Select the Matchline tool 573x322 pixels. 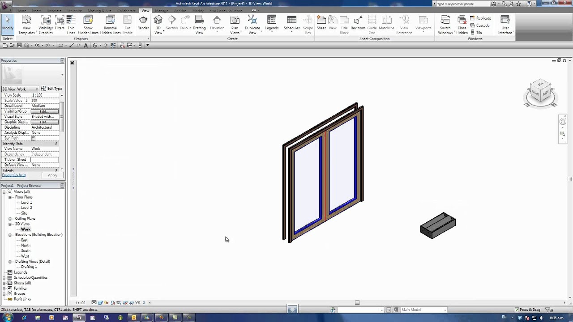[x=386, y=22]
